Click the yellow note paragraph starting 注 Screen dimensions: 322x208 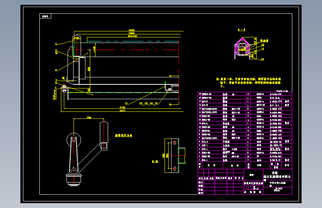point(248,83)
